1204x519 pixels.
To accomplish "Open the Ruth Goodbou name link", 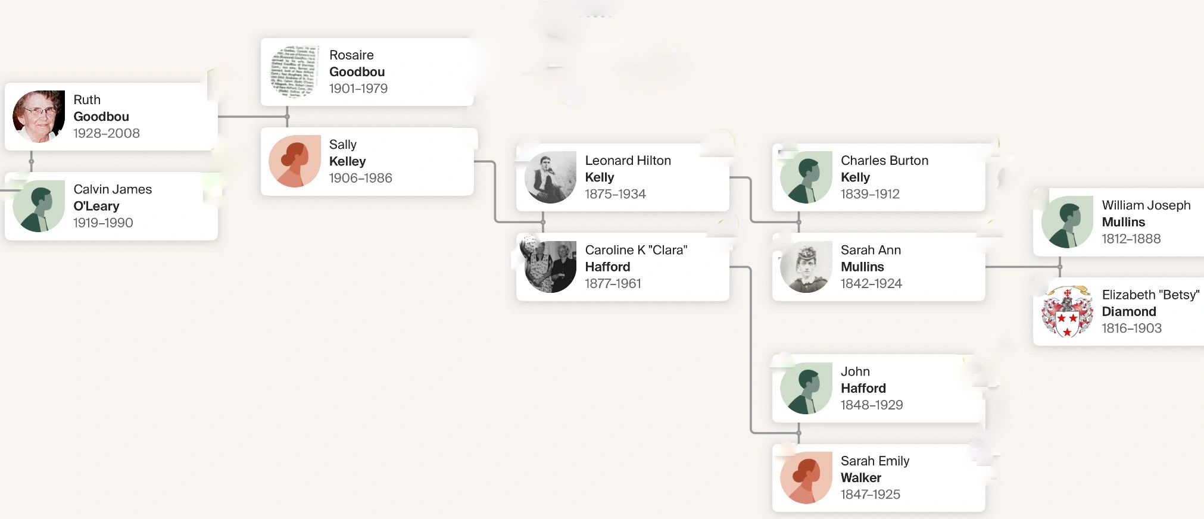I will coord(101,108).
